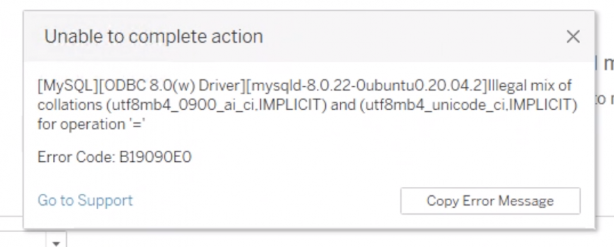
Task: Click the second IMPLICIT keyword in the message
Action: [542, 105]
